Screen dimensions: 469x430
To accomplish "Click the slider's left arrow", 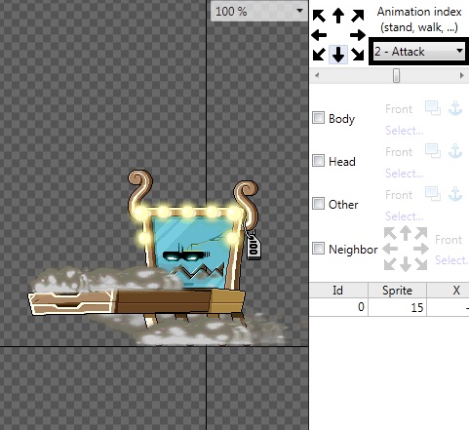I will (317, 76).
